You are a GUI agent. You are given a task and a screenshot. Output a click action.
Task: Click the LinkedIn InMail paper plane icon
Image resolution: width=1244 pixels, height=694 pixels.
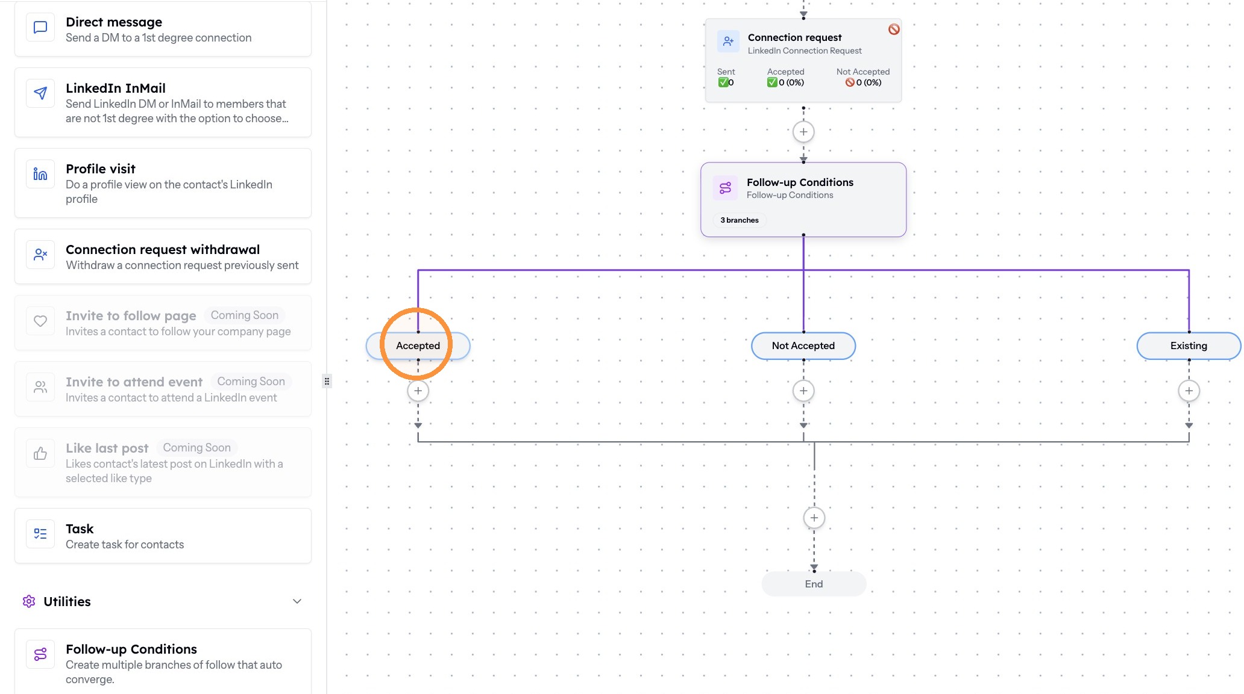tap(40, 93)
